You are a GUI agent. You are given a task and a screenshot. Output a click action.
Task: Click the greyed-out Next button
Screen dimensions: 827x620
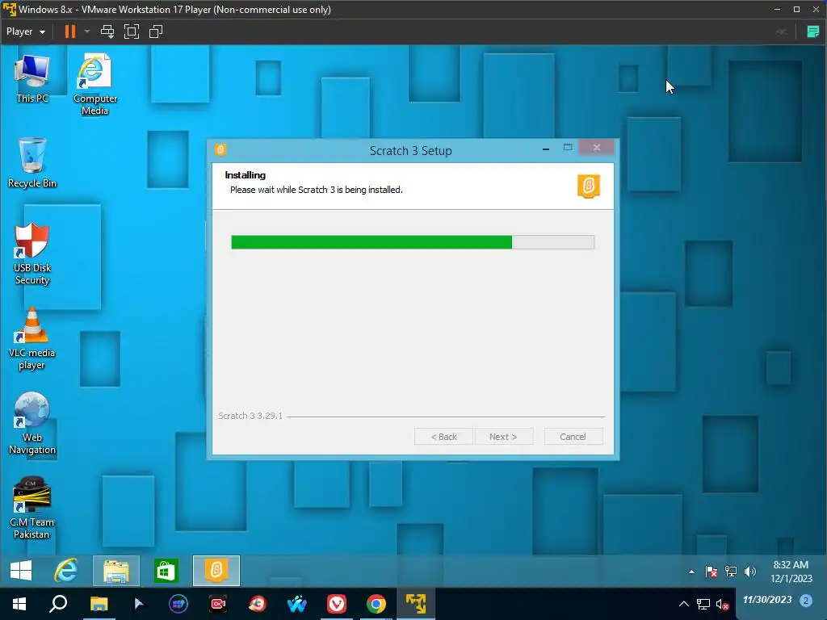click(503, 437)
